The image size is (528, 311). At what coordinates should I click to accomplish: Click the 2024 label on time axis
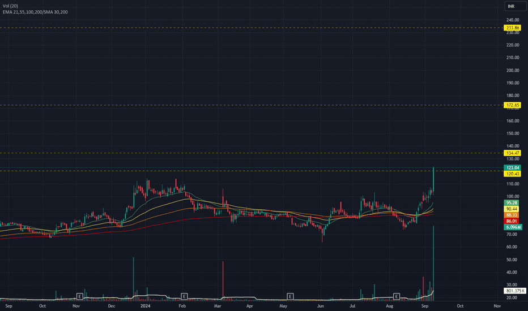click(146, 306)
